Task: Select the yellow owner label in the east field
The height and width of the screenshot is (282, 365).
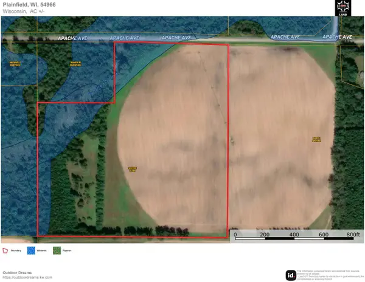Action: pyautogui.click(x=316, y=139)
